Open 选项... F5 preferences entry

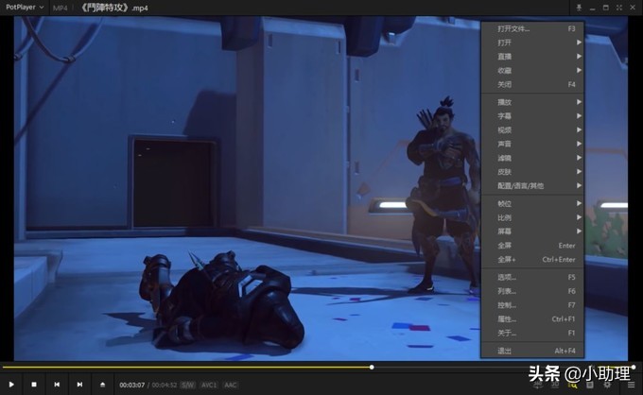pos(532,278)
